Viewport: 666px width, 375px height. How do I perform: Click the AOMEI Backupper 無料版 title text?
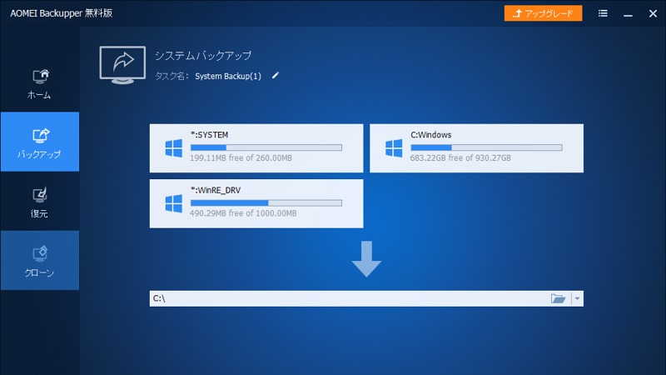61,13
